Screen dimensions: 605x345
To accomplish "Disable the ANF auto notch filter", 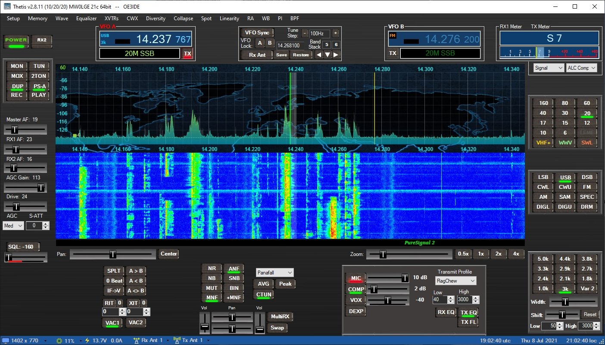I will point(234,269).
